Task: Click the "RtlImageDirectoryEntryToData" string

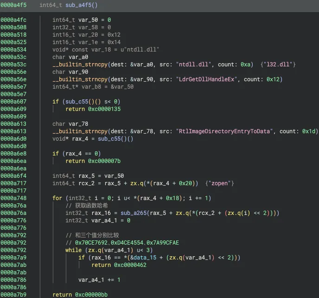Action: [x=224, y=131]
